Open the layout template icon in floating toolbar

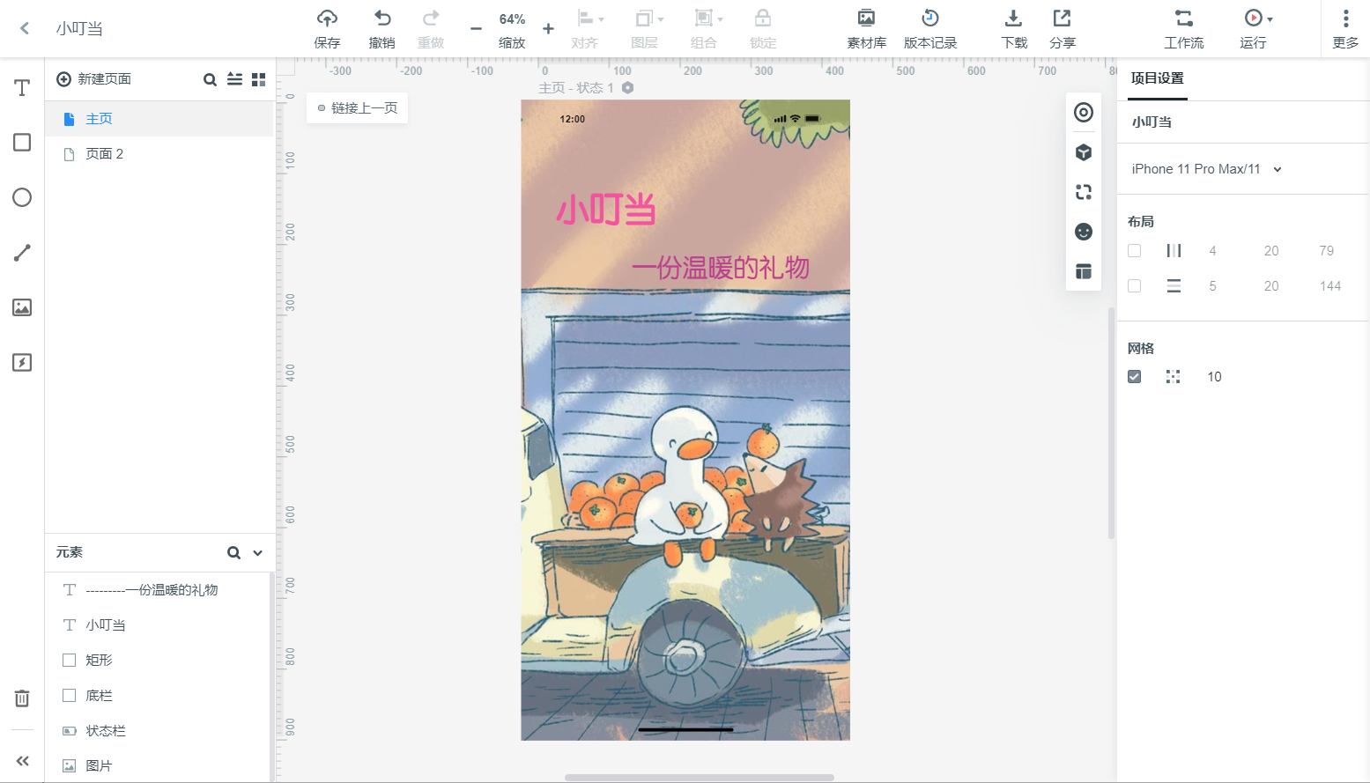1084,271
